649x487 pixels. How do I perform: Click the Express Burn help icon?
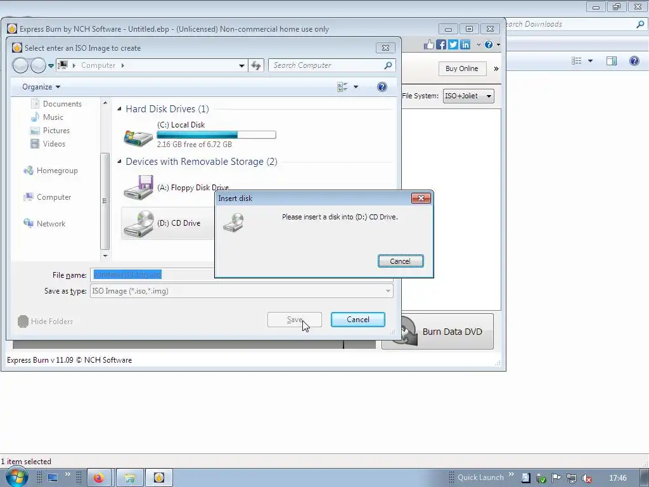[x=489, y=44]
